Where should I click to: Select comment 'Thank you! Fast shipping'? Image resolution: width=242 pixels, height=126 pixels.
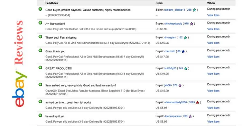click(61, 38)
